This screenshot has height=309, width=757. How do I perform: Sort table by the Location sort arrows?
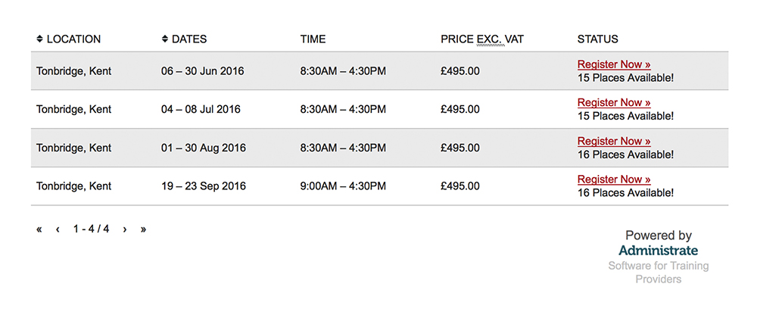(x=39, y=39)
